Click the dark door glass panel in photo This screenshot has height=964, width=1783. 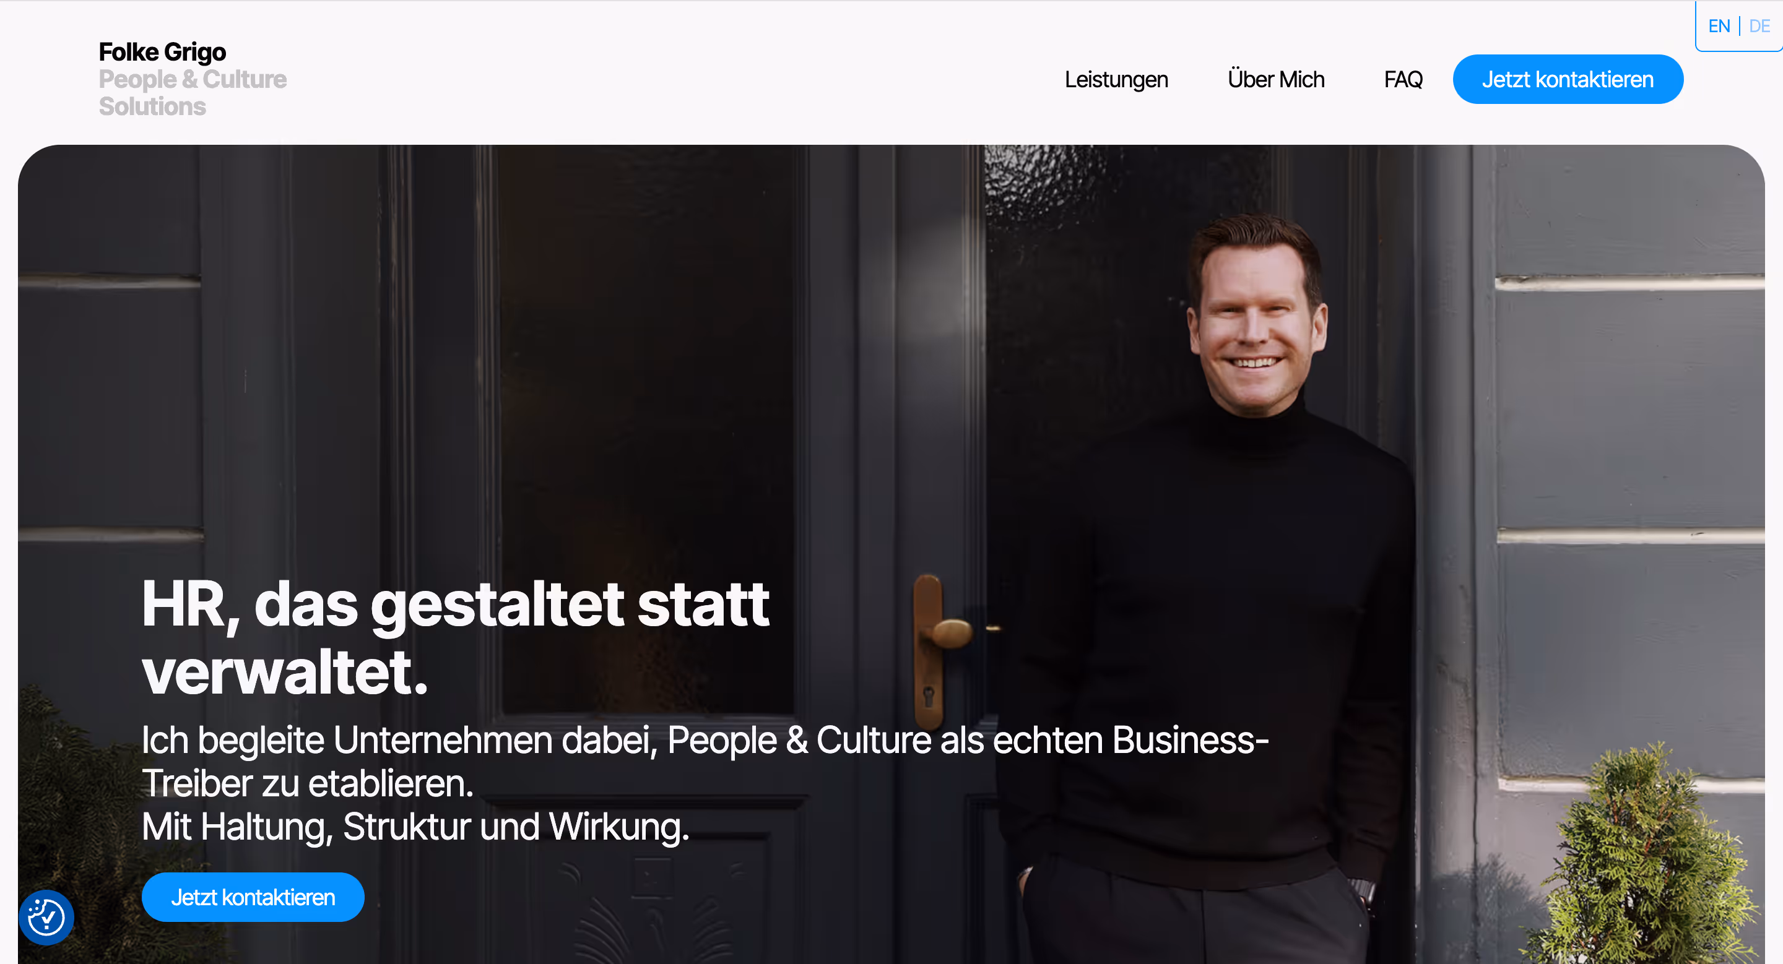point(647,429)
